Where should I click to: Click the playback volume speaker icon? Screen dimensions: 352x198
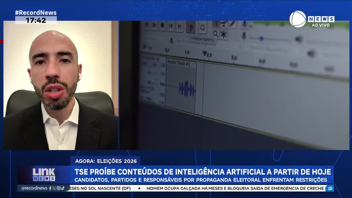[298, 39]
